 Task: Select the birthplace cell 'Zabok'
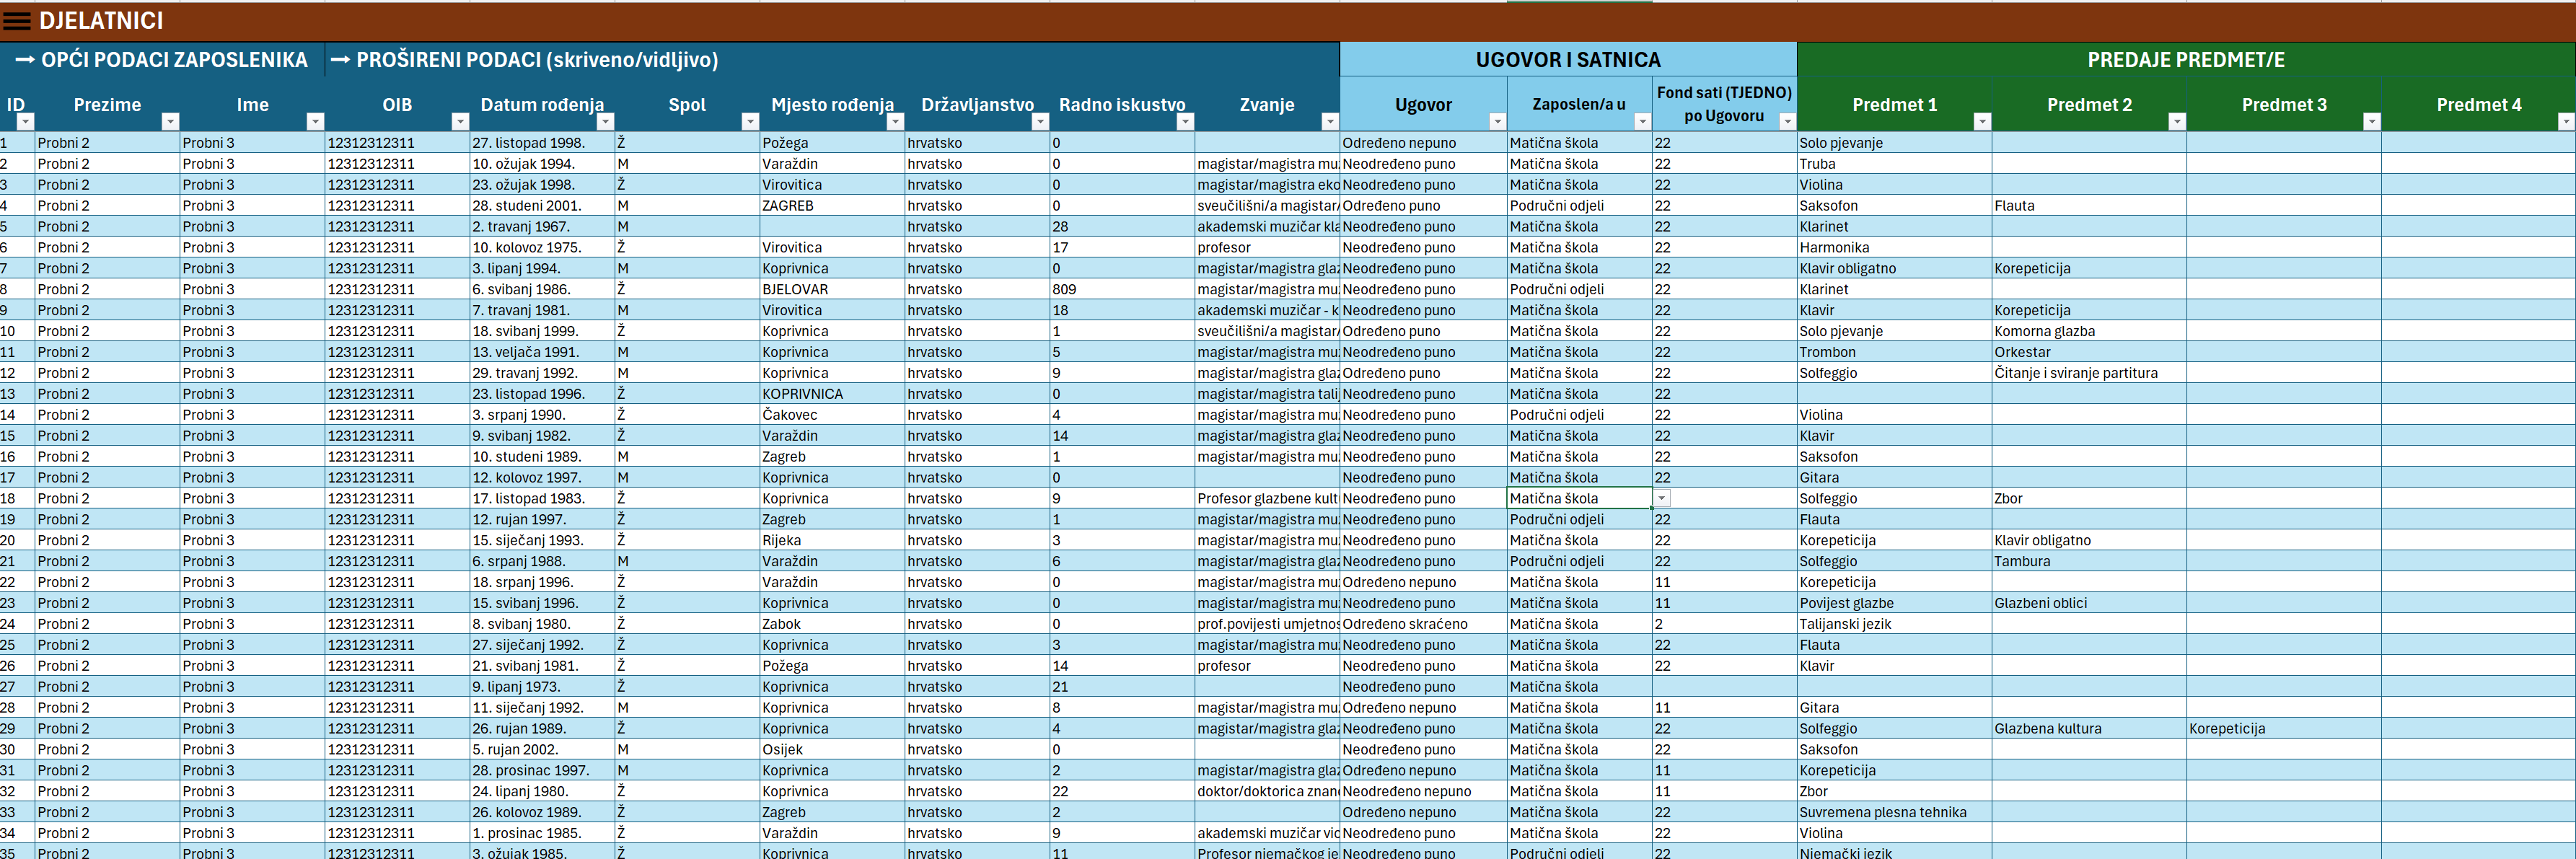832,624
